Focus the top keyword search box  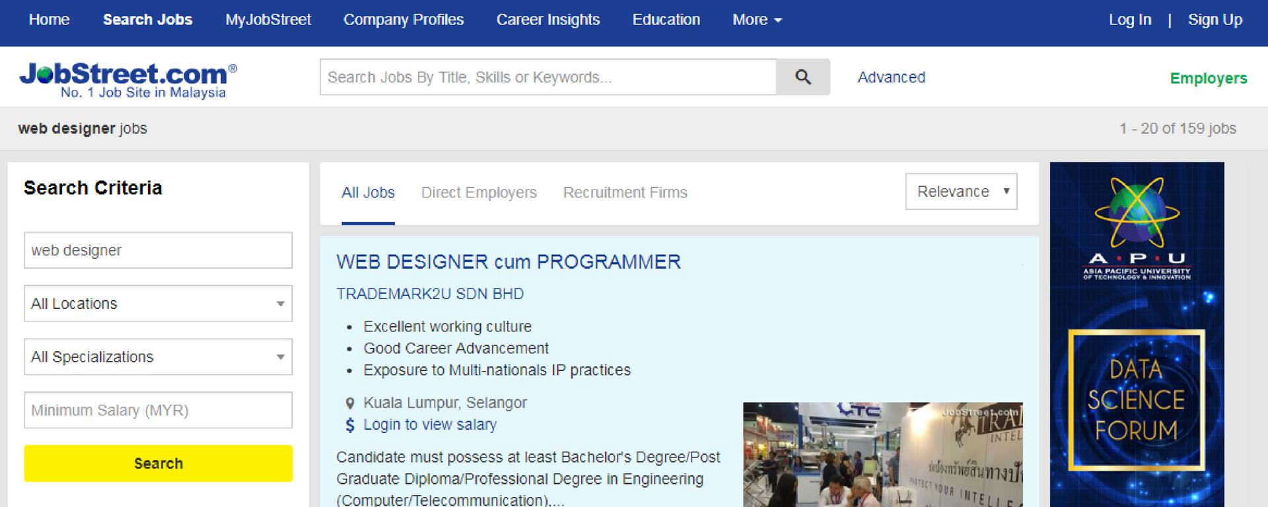coord(548,77)
